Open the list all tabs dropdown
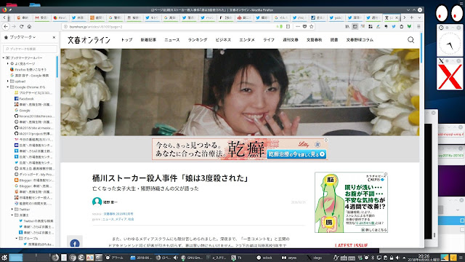This screenshot has width=465, height=262. (419, 17)
